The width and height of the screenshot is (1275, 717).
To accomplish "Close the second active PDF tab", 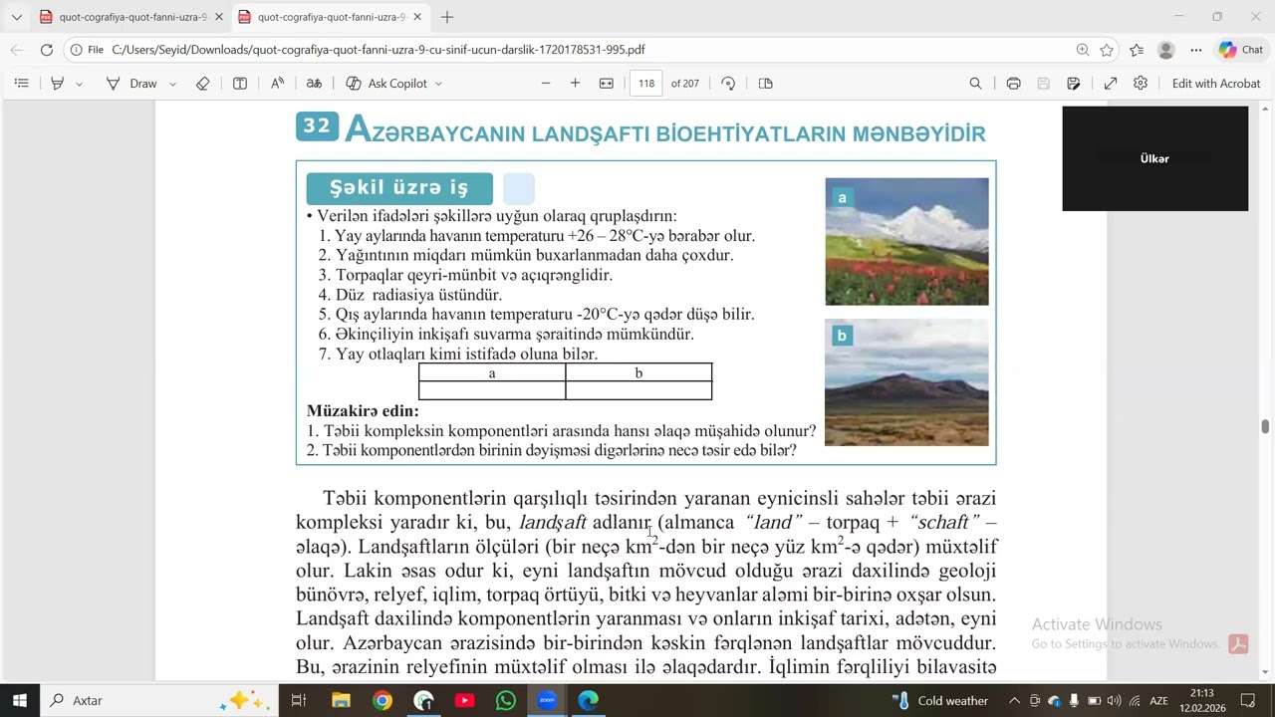I will tap(417, 17).
